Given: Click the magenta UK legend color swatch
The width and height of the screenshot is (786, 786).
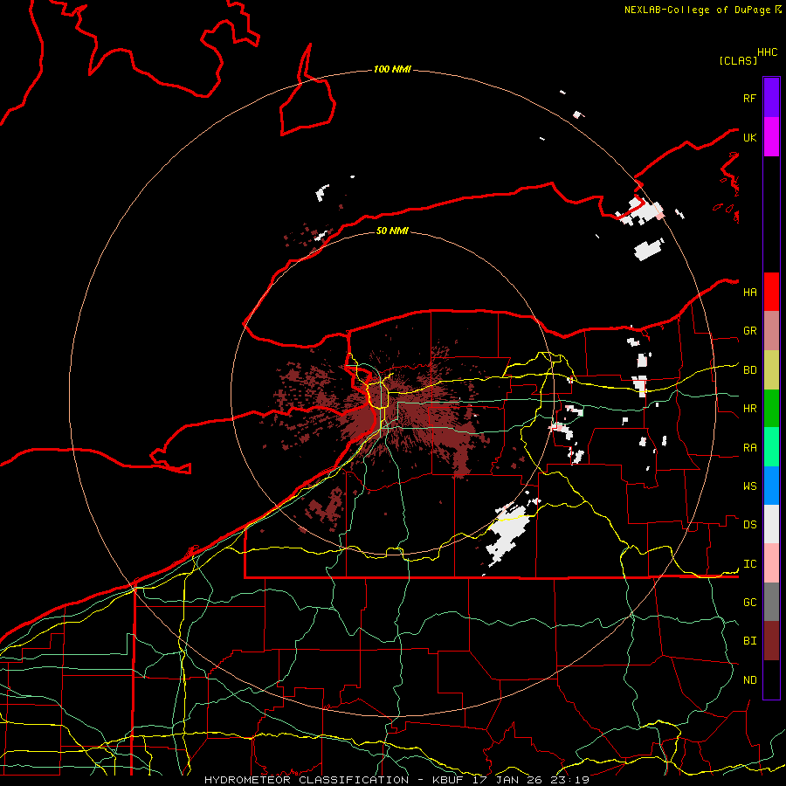Looking at the screenshot, I should click(x=771, y=137).
